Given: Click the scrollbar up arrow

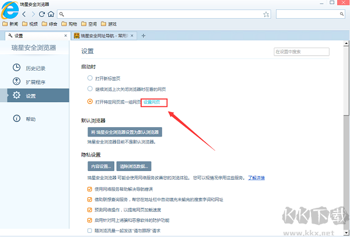Looking at the screenshot, I should 346,43.
